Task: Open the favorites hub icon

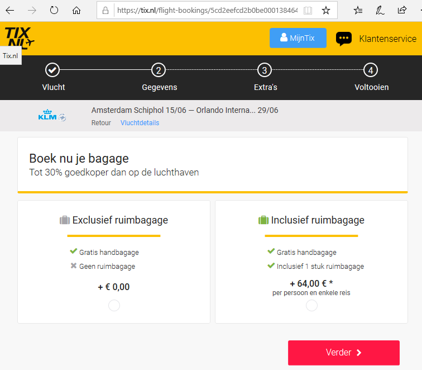Action: click(358, 11)
